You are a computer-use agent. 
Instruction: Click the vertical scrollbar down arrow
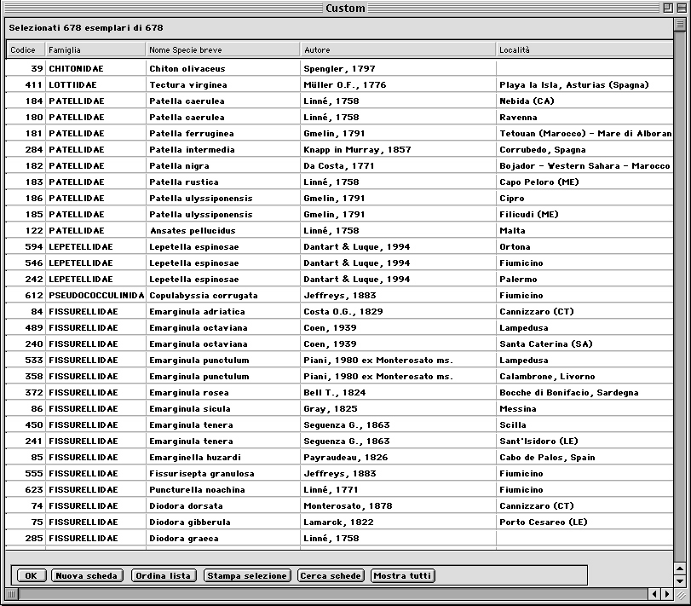(680, 581)
